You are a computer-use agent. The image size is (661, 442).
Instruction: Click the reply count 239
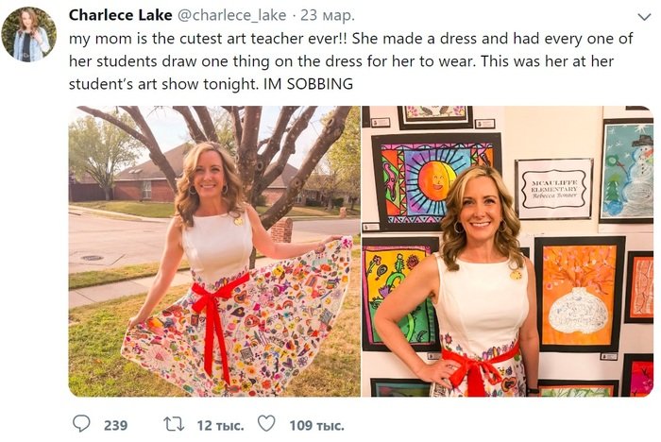click(115, 425)
